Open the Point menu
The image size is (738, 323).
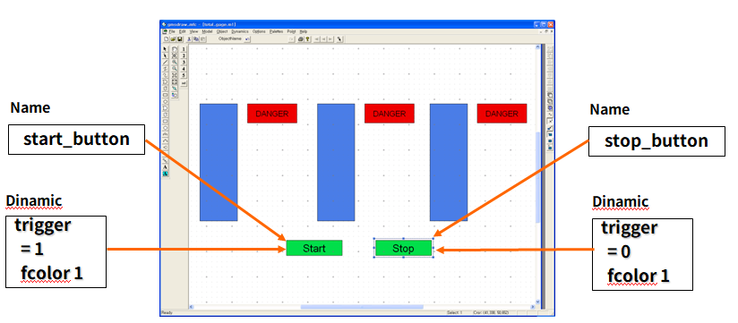(x=291, y=31)
